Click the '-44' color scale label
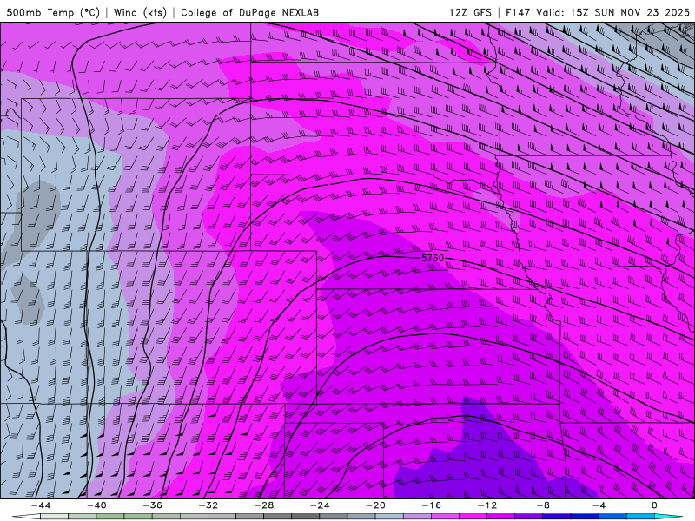Viewport: 695px width, 521px height. (41, 505)
